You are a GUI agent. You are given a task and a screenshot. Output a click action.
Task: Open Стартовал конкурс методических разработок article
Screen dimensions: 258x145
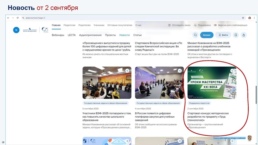point(208,117)
